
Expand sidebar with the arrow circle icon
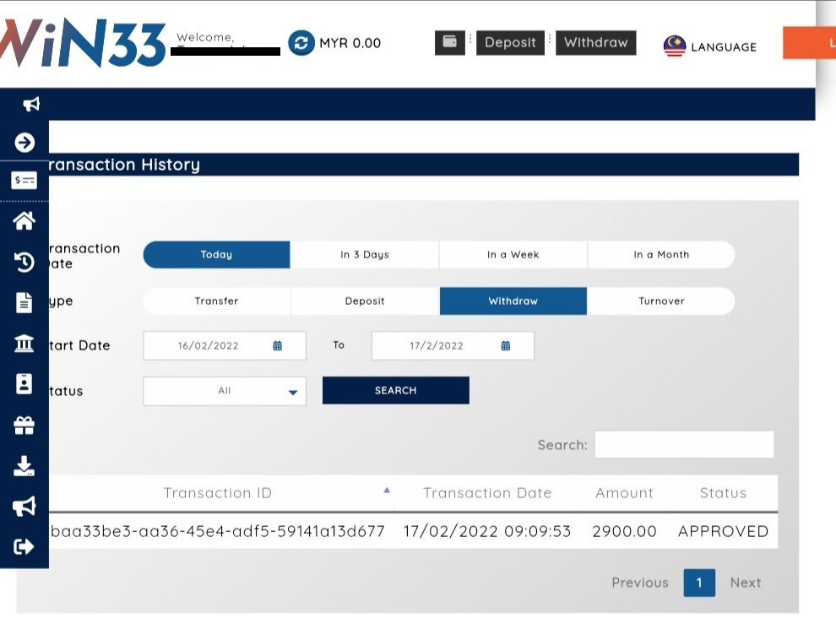point(24,143)
